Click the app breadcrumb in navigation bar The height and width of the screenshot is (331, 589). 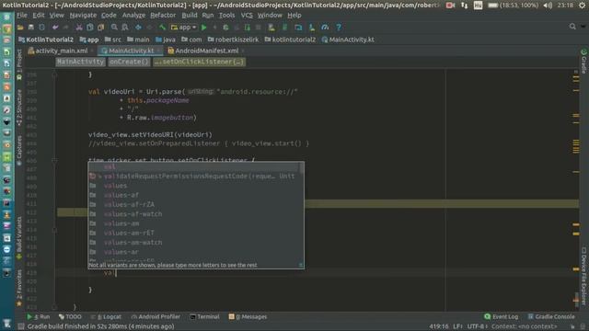click(x=89, y=40)
